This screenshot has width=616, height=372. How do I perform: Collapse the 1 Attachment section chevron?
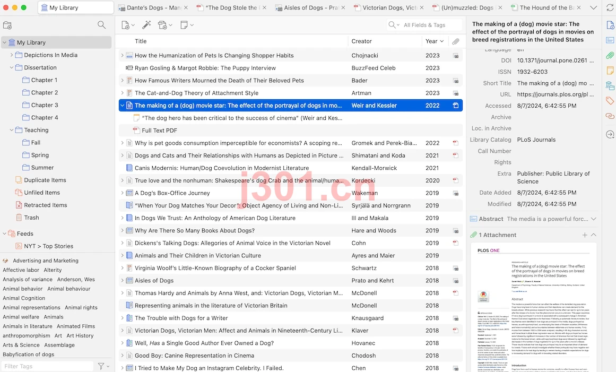[x=594, y=235]
